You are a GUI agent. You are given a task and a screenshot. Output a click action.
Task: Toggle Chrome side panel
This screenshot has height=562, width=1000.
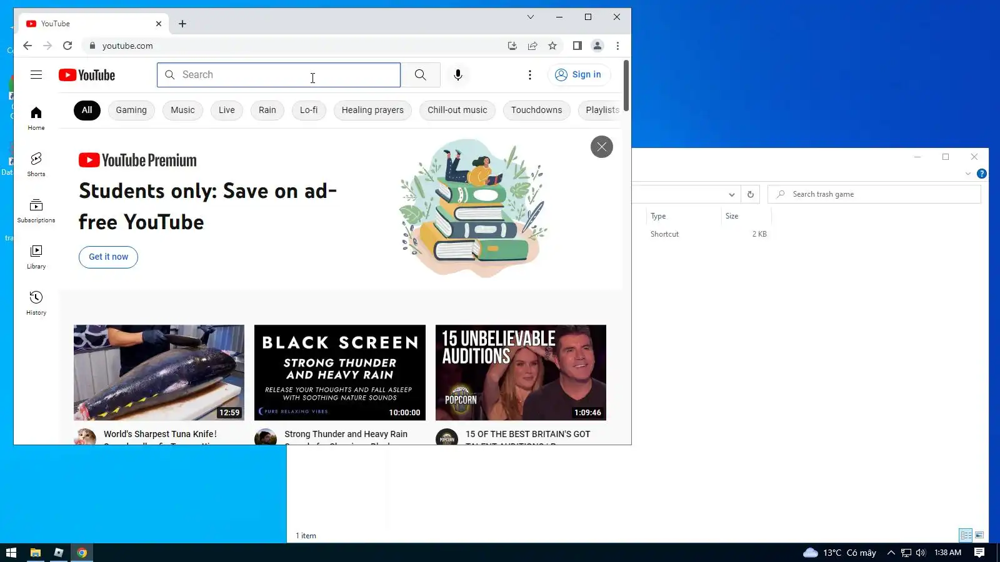coord(577,46)
